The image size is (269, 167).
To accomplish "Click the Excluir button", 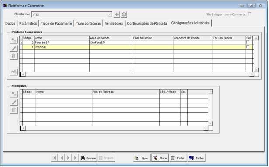I will (178, 158).
